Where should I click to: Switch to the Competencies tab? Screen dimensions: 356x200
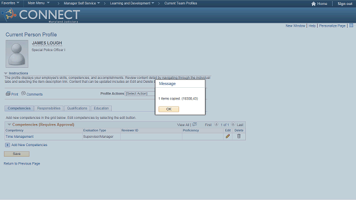tap(19, 108)
